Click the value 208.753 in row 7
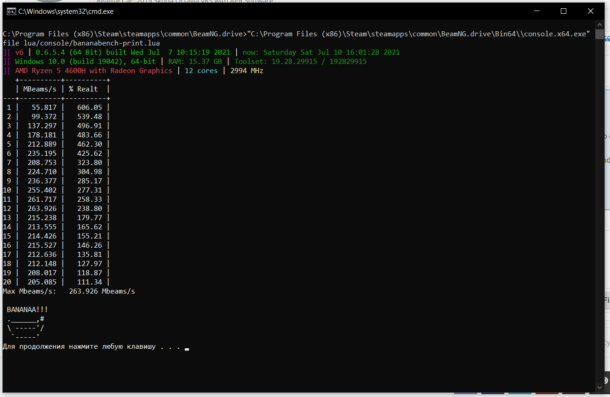Image resolution: width=610 pixels, height=397 pixels. tap(42, 163)
